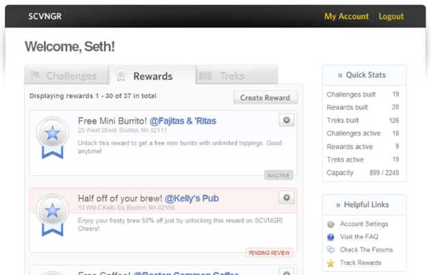431x275 pixels.
Task: Click the Track Rewards star icon
Action: click(331, 263)
